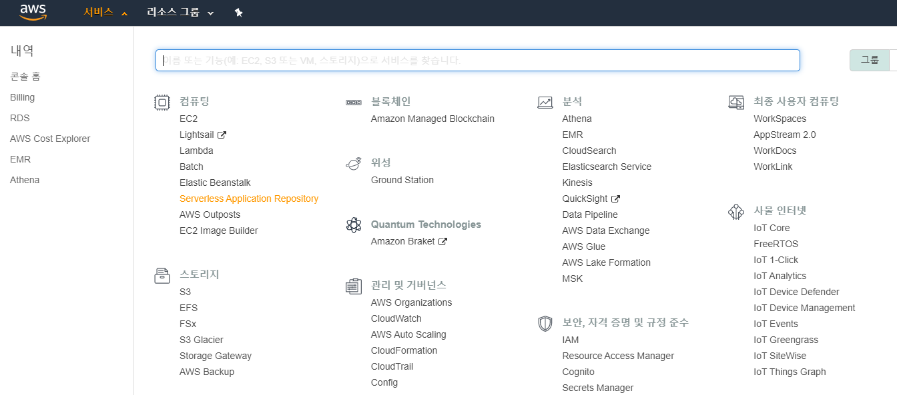The height and width of the screenshot is (395, 897).
Task: Open Athena from history sidebar
Action: (x=25, y=180)
